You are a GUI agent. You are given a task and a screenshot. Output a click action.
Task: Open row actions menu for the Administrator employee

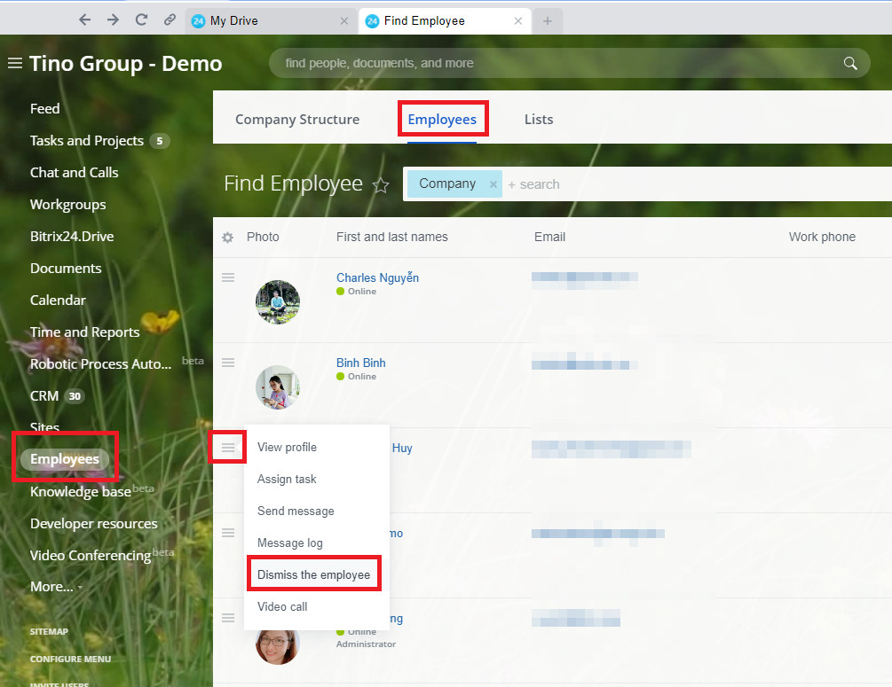228,618
